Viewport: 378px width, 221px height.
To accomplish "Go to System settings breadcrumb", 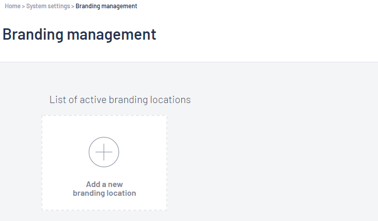I will [48, 6].
